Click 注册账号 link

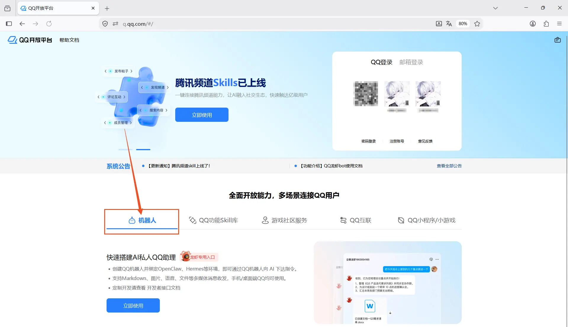click(397, 141)
